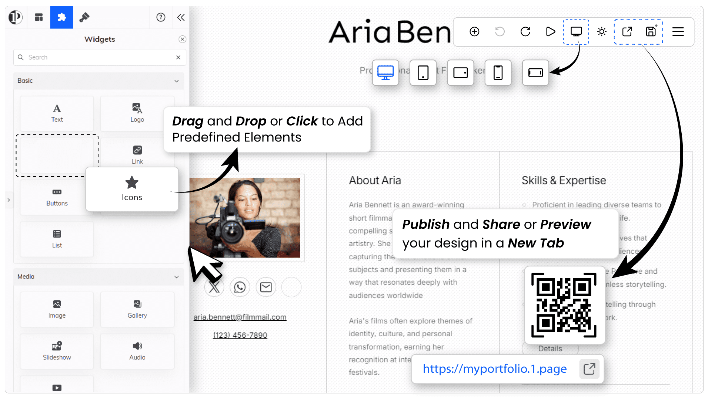Open the hamburger menu
Image resolution: width=708 pixels, height=399 pixels.
(678, 32)
